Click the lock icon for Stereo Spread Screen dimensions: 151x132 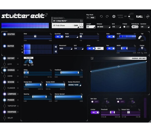[x=82, y=94]
